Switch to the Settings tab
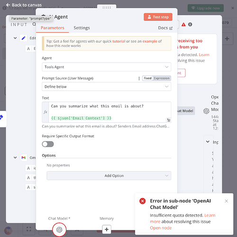The image size is (237, 237). pos(82,28)
